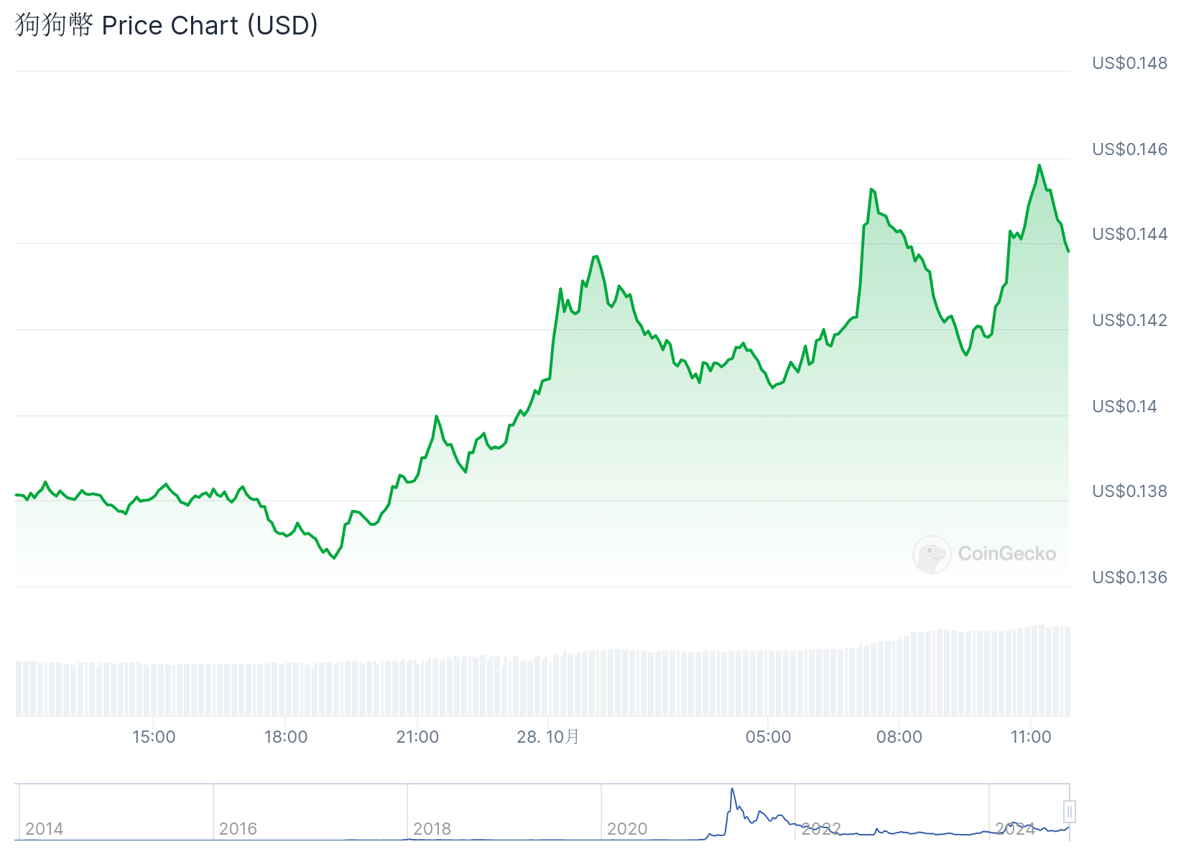Image resolution: width=1181 pixels, height=862 pixels.
Task: Click the US$0.136 price axis label
Action: pyautogui.click(x=1129, y=578)
